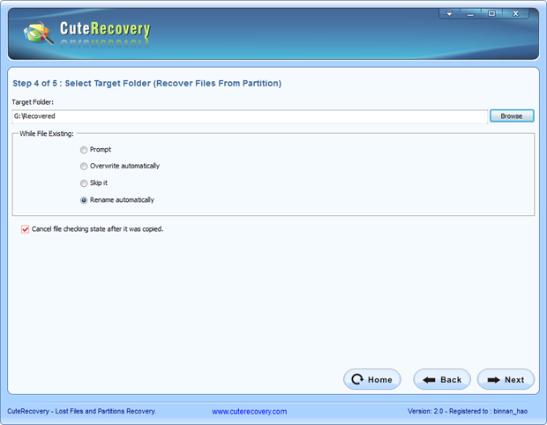The image size is (547, 425).
Task: Click 'CuteRecovery - Lost Files and Partitions Recovery' text
Action: 82,411
